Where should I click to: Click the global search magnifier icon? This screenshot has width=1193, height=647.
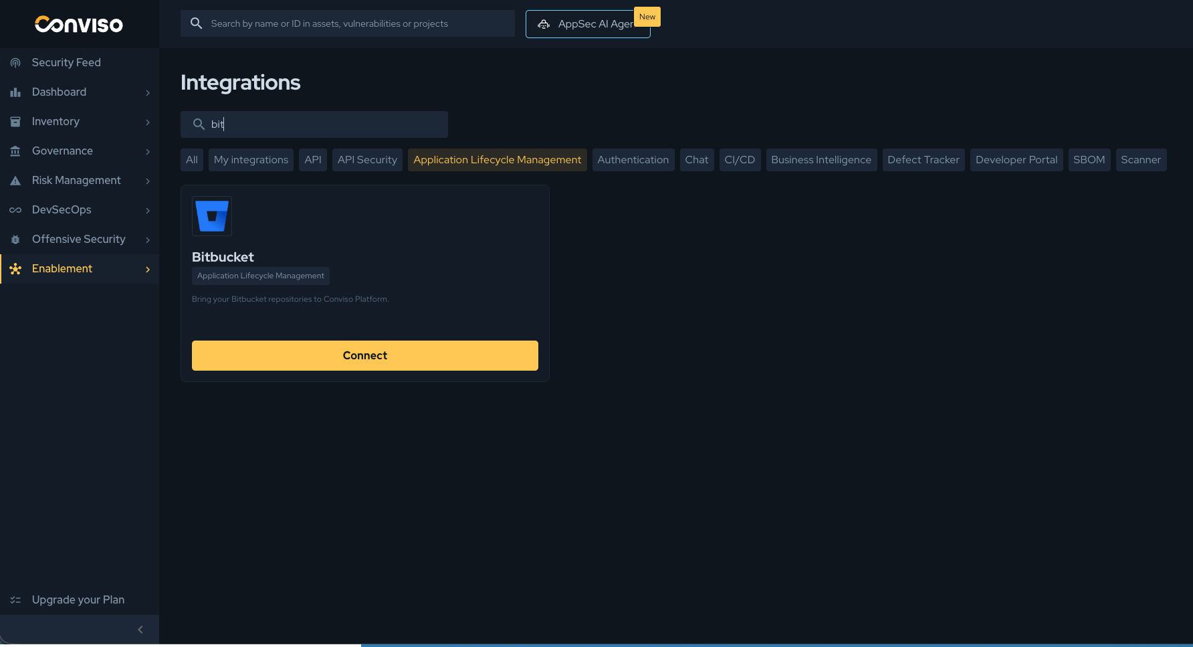pos(196,23)
